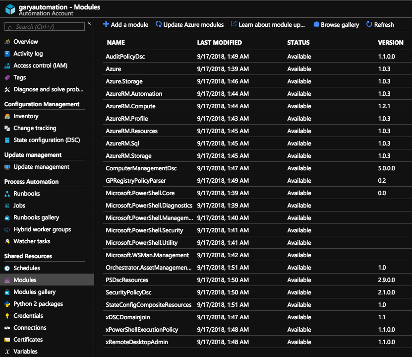Click the Change tracking icon
This screenshot has width=412, height=357.
click(7, 128)
